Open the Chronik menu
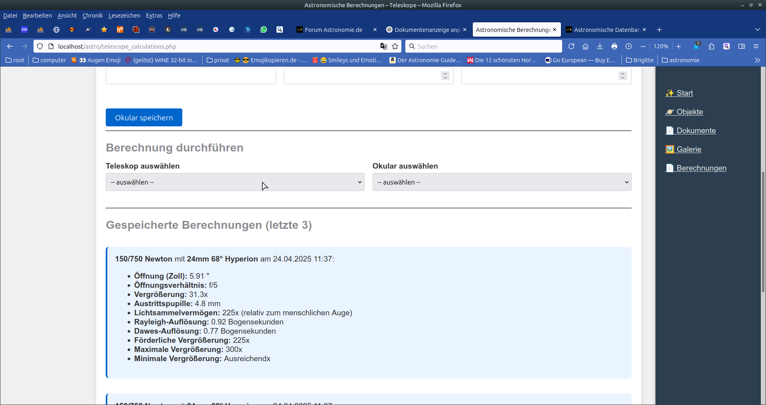Image resolution: width=766 pixels, height=405 pixels. (93, 16)
